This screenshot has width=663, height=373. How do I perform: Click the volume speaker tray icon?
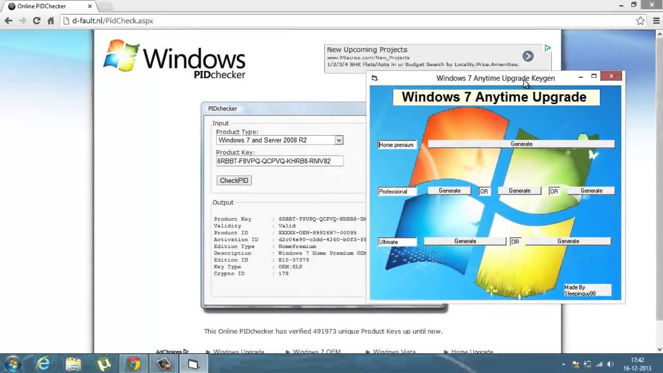(611, 364)
